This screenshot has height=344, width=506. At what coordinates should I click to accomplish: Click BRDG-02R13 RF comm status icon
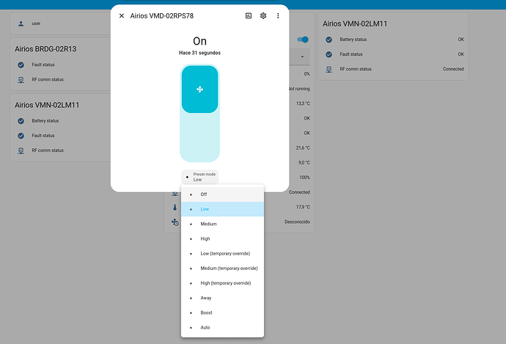pyautogui.click(x=21, y=80)
